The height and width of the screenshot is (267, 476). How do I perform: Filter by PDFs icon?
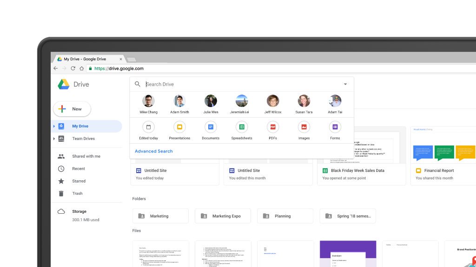coord(273,127)
